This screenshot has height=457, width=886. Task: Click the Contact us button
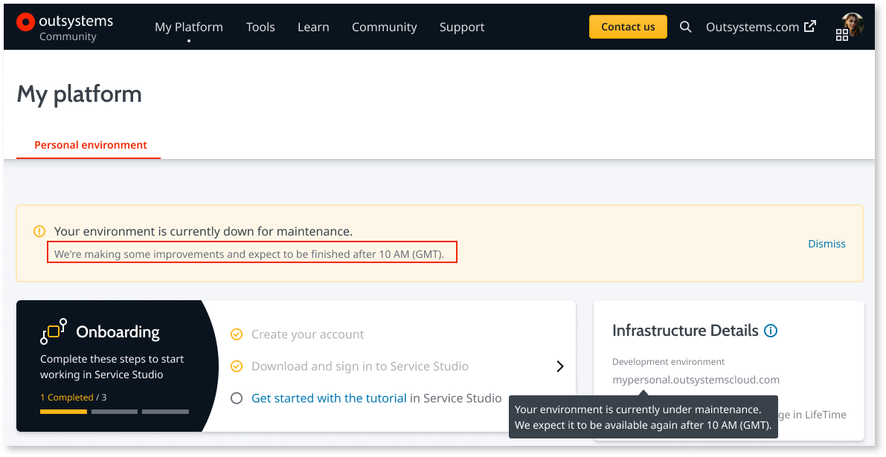pyautogui.click(x=628, y=26)
